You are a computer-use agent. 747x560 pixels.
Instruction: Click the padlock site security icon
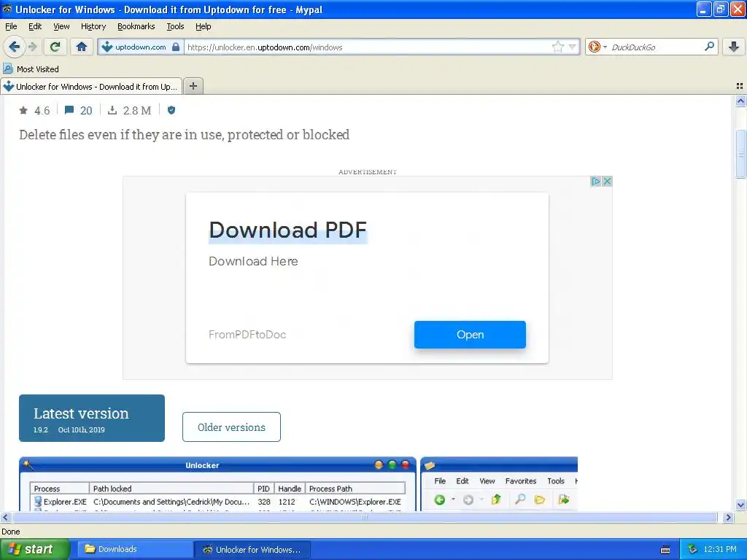point(176,47)
